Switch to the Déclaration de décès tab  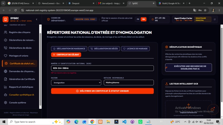tap(104, 49)
